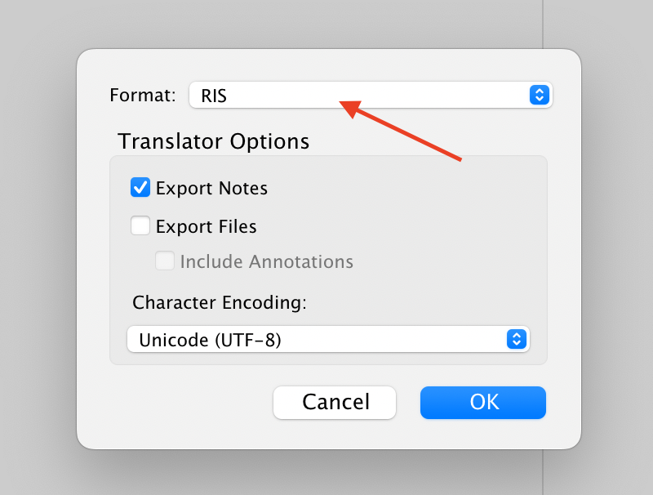Click the "Export Files" label text

206,226
